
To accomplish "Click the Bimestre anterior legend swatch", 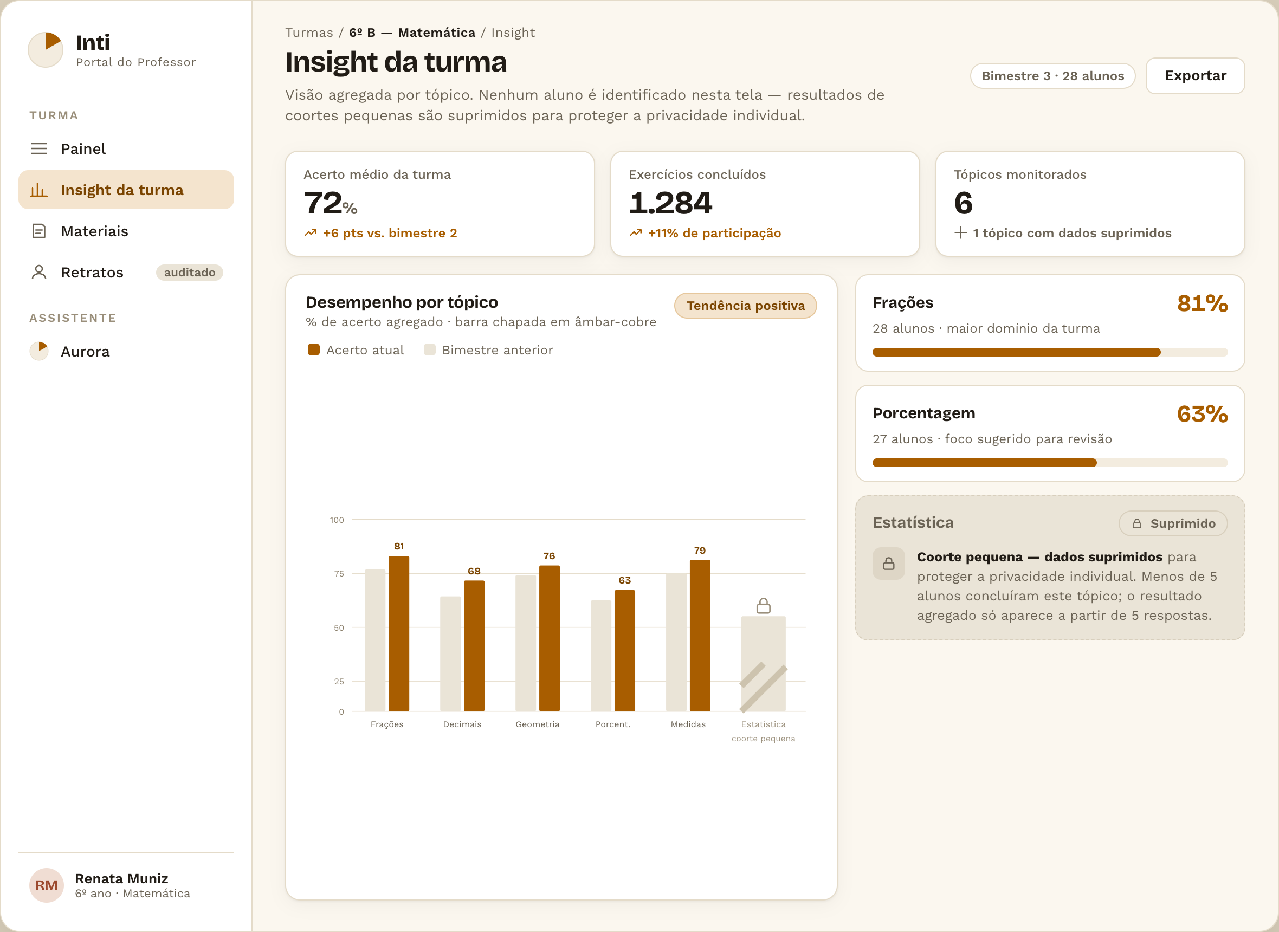I will [x=429, y=350].
